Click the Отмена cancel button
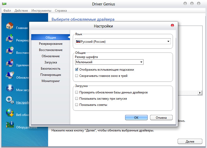 (x=161, y=117)
